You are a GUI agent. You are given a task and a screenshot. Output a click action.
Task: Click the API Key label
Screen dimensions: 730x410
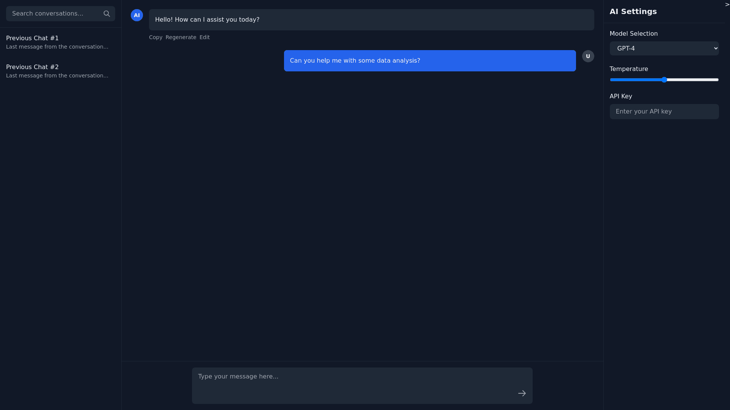click(620, 96)
